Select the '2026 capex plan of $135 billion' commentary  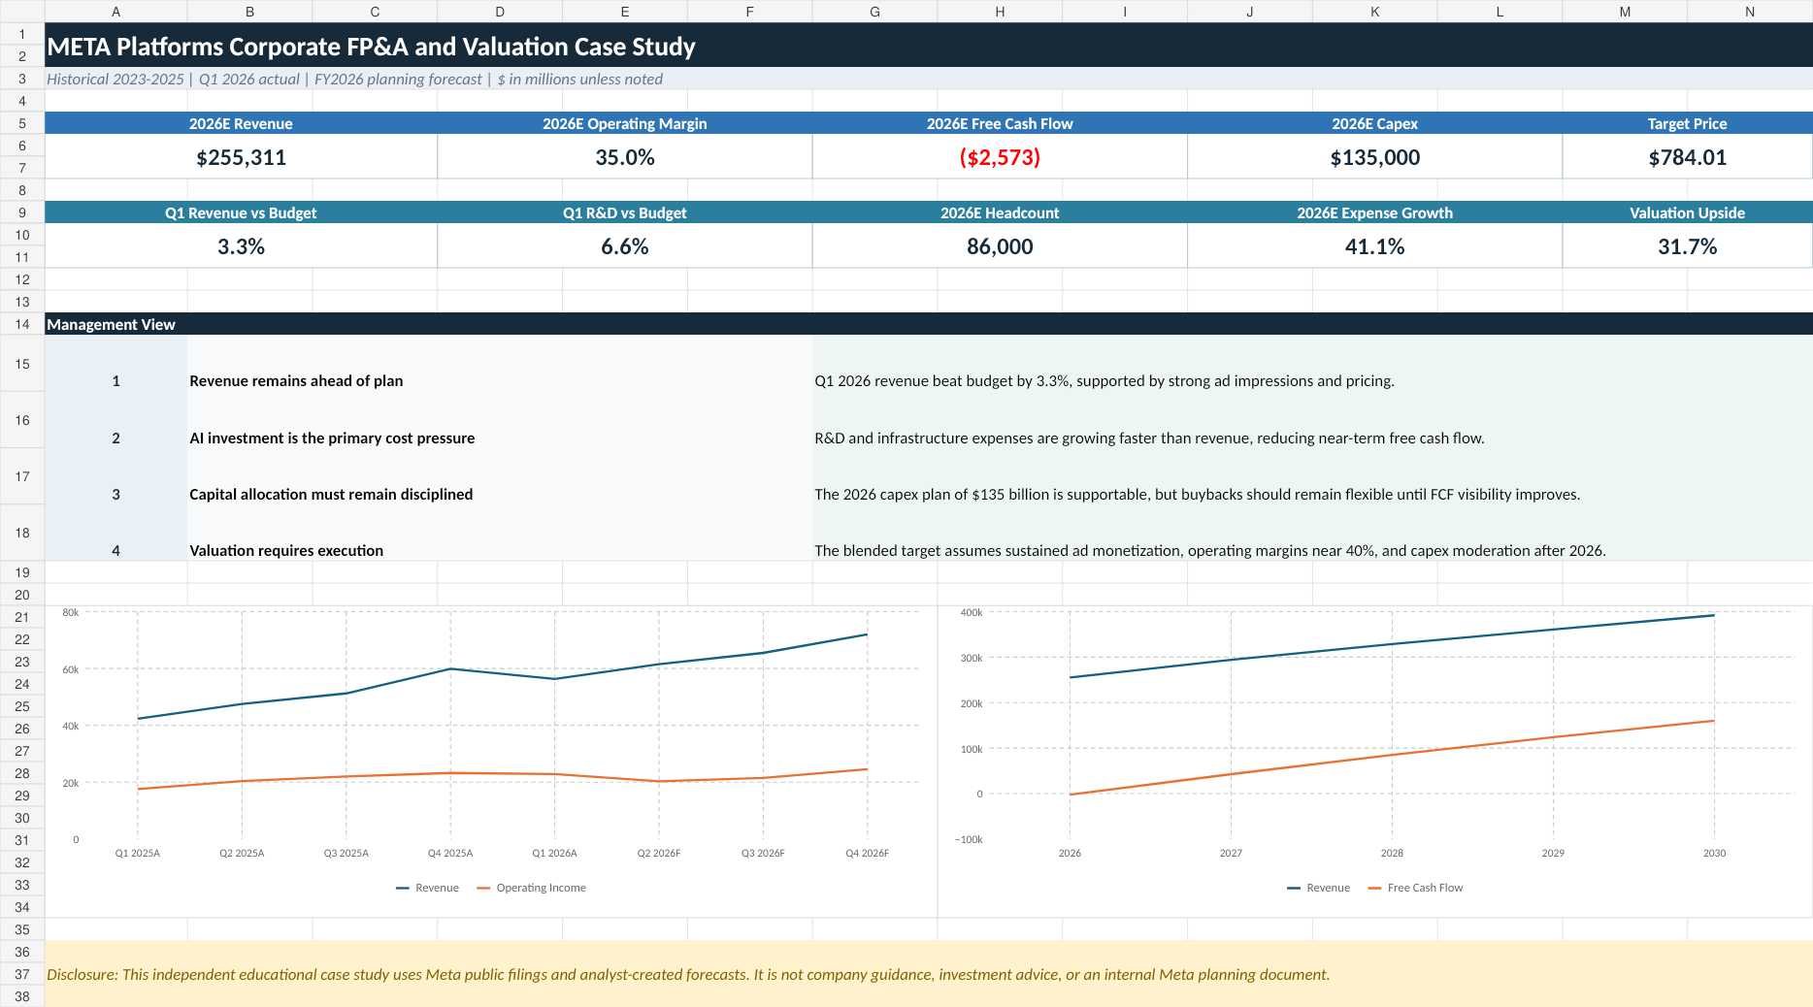(x=1312, y=476)
